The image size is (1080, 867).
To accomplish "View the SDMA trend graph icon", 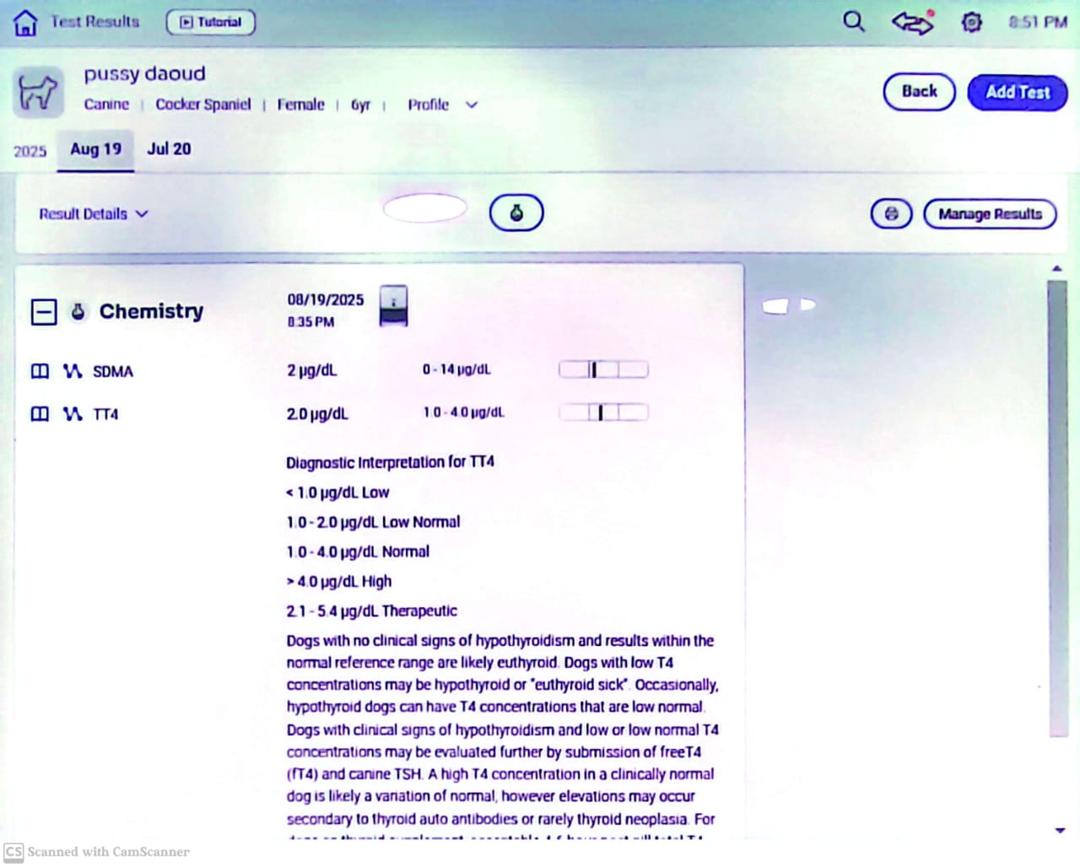I will point(73,371).
